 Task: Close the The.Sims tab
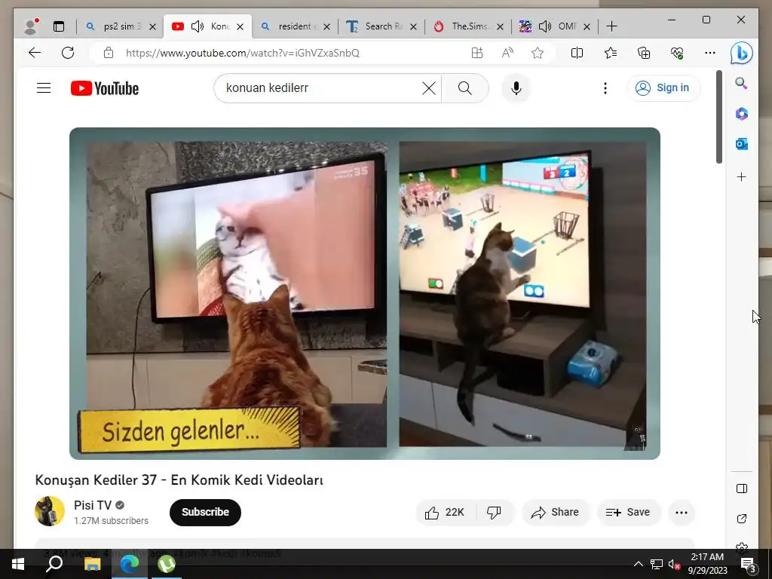click(x=500, y=26)
